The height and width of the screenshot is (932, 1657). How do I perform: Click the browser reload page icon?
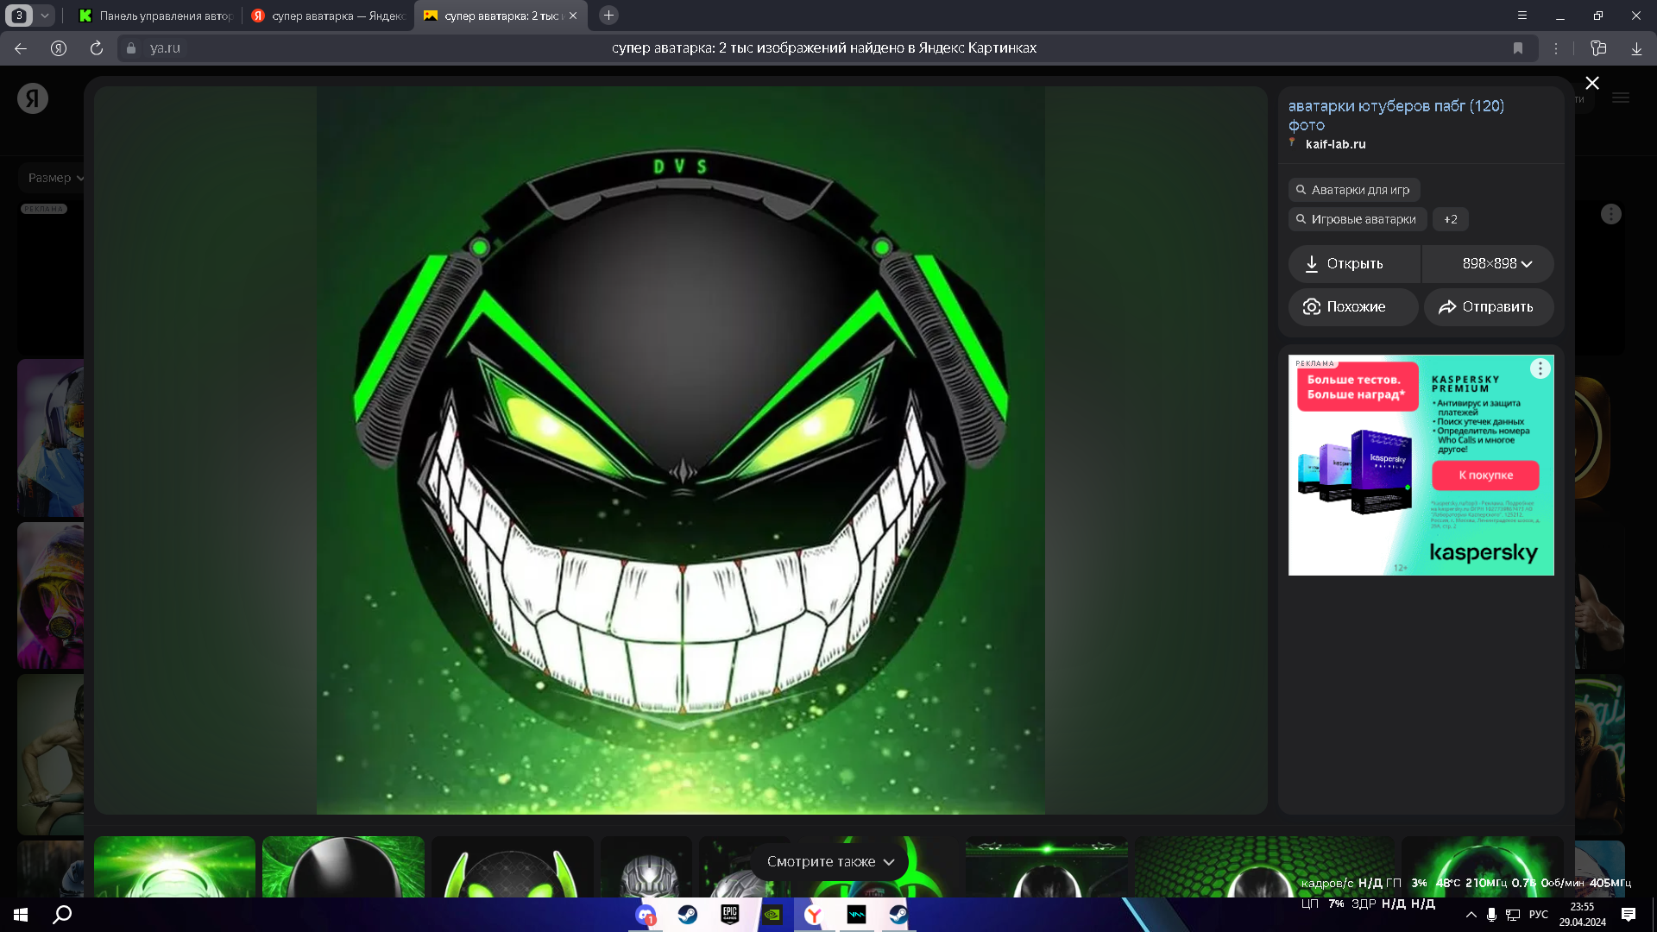(x=97, y=48)
